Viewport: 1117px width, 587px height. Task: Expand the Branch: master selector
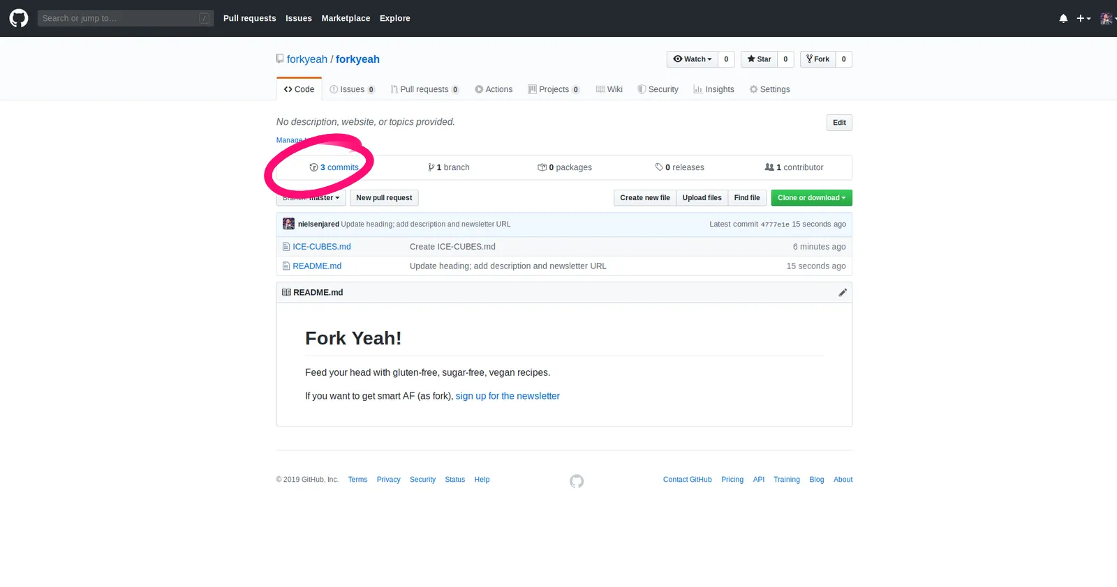[x=311, y=198]
